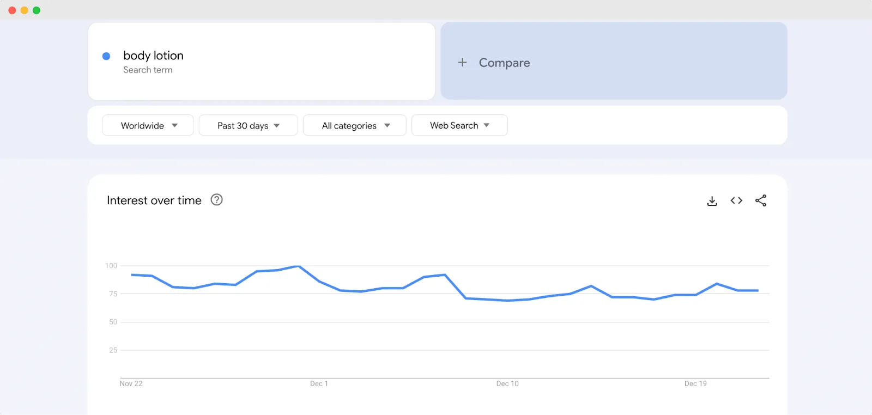Click the 25 value on the y-axis
Viewport: 872px width, 415px height.
point(113,350)
